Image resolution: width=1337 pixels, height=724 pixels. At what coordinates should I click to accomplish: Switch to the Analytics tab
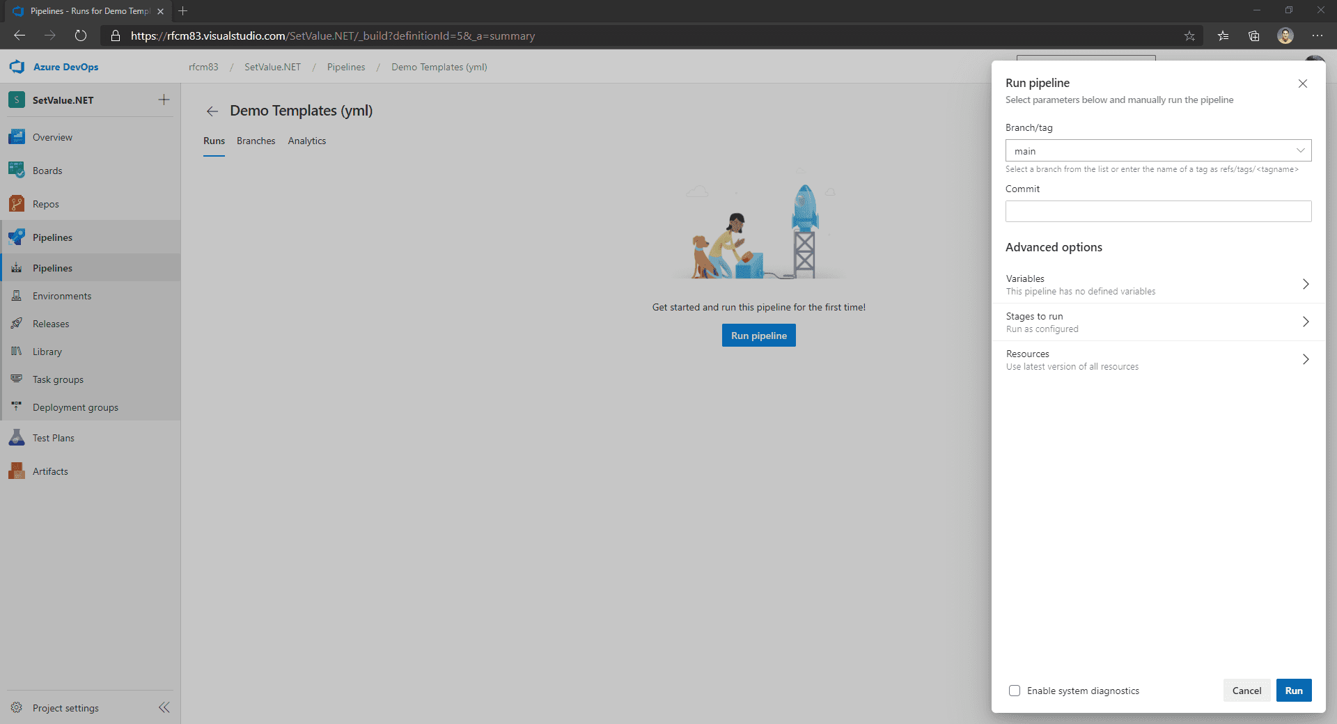[x=307, y=141]
